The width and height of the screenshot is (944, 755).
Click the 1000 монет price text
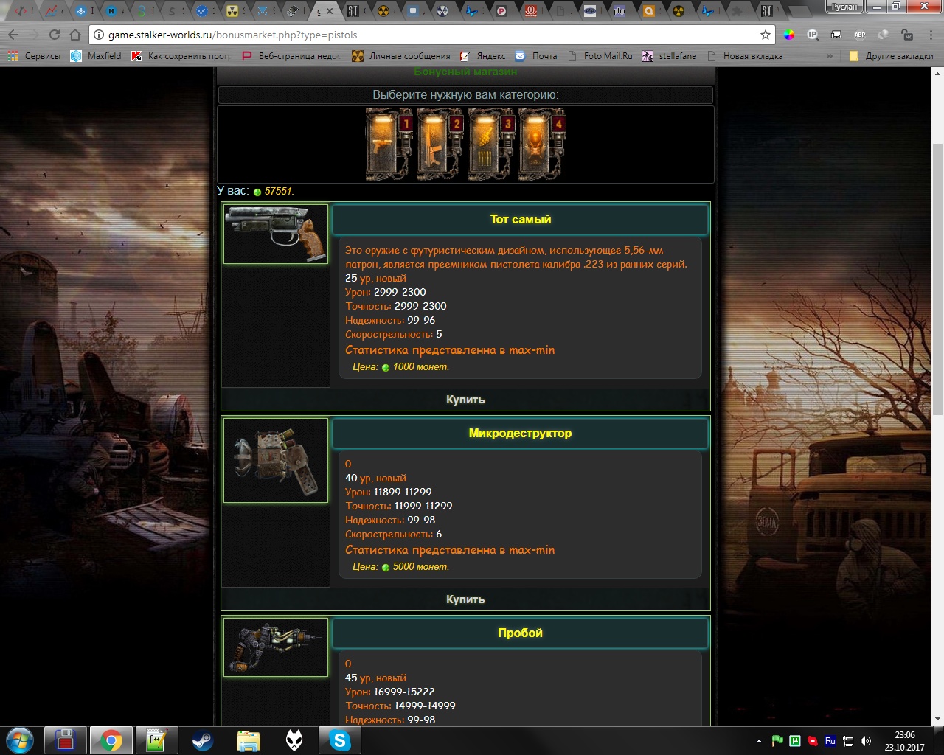pos(420,366)
